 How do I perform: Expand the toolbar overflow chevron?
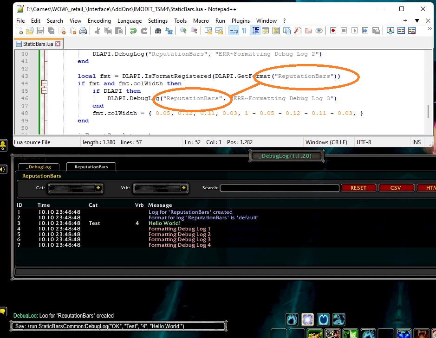pyautogui.click(x=429, y=29)
